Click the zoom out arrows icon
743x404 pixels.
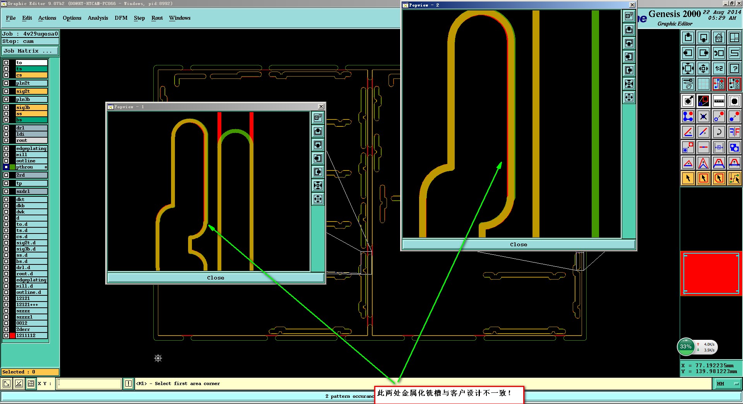[703, 68]
